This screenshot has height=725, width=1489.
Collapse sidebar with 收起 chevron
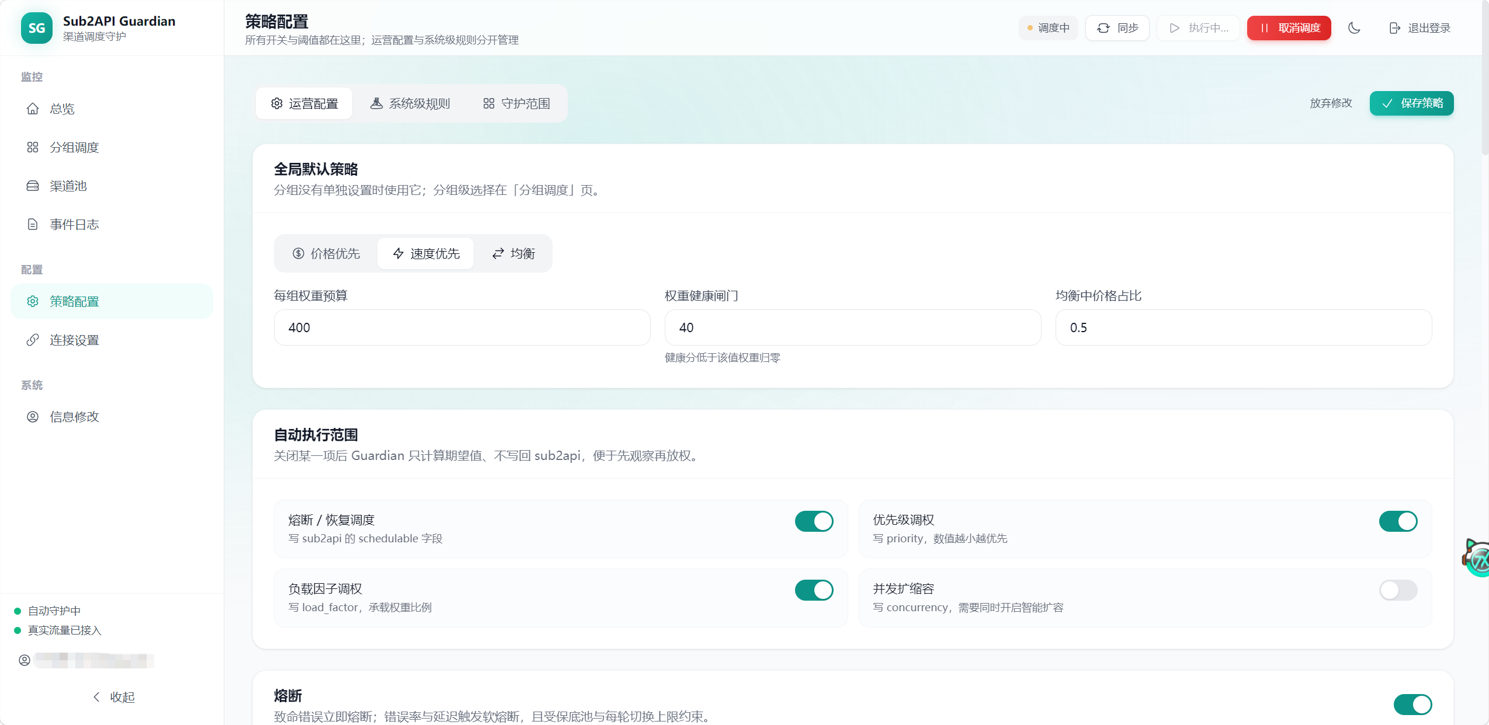click(114, 697)
